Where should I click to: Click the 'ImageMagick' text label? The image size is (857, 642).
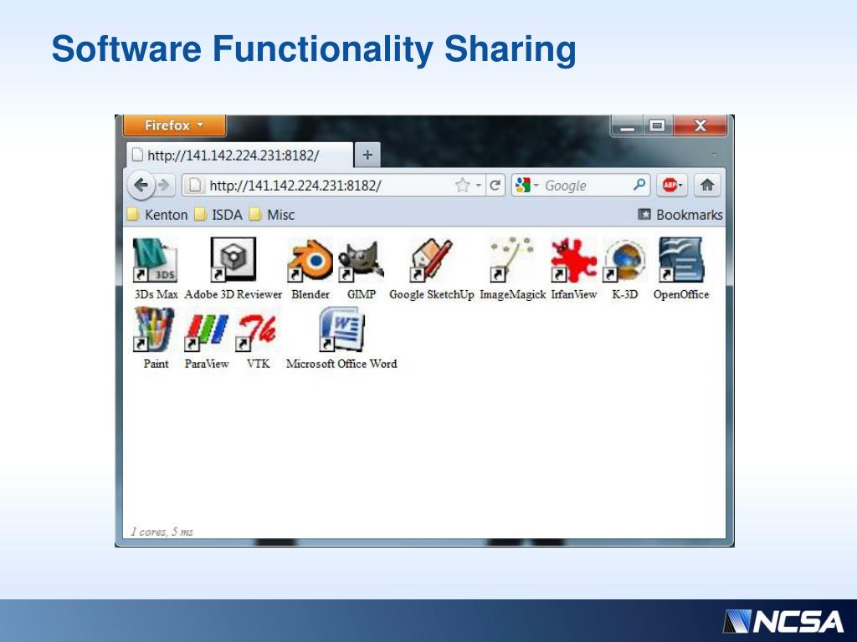(x=513, y=294)
